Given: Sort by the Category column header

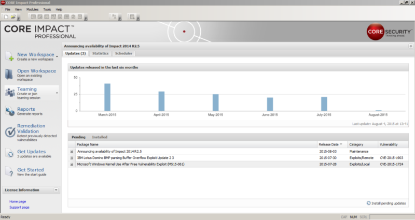Looking at the screenshot, I should tap(363, 144).
